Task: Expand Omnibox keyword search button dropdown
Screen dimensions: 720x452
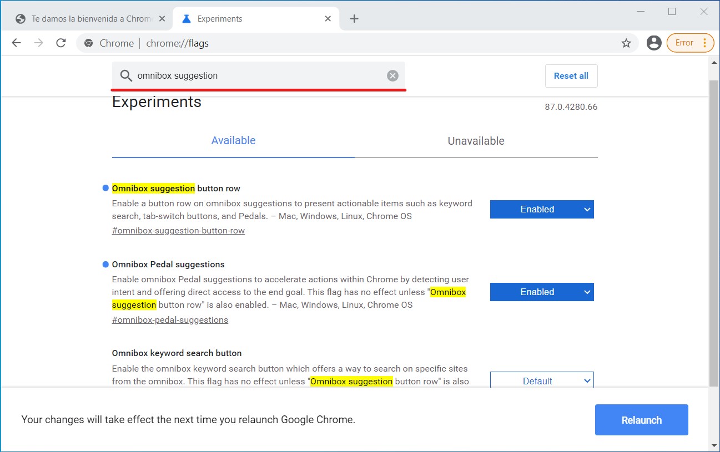Action: 541,381
